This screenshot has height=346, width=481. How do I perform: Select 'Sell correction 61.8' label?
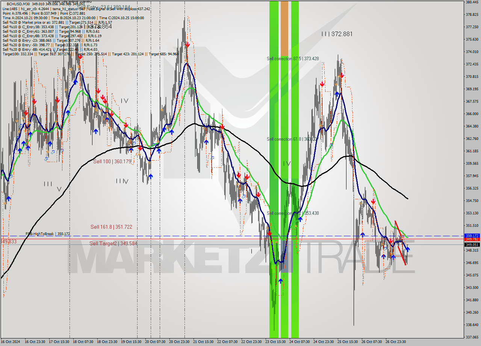[x=292, y=139]
